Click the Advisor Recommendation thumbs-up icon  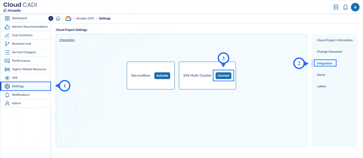(7, 27)
